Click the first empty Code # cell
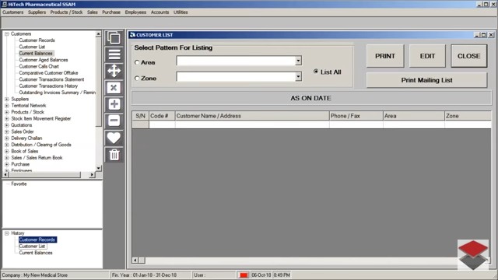 tap(162, 124)
